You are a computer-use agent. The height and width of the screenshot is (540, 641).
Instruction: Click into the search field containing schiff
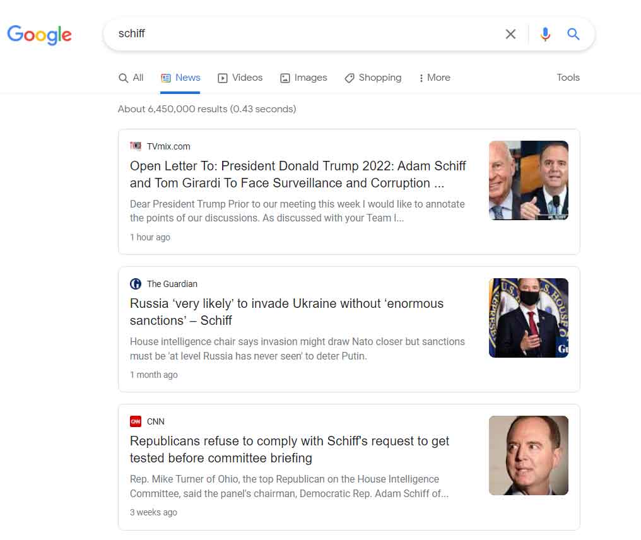click(302, 34)
